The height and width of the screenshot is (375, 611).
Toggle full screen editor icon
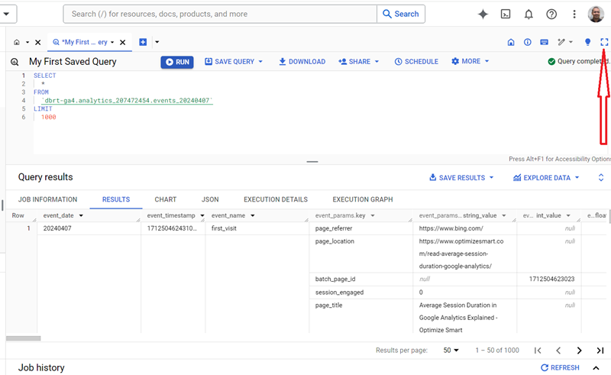click(x=604, y=42)
